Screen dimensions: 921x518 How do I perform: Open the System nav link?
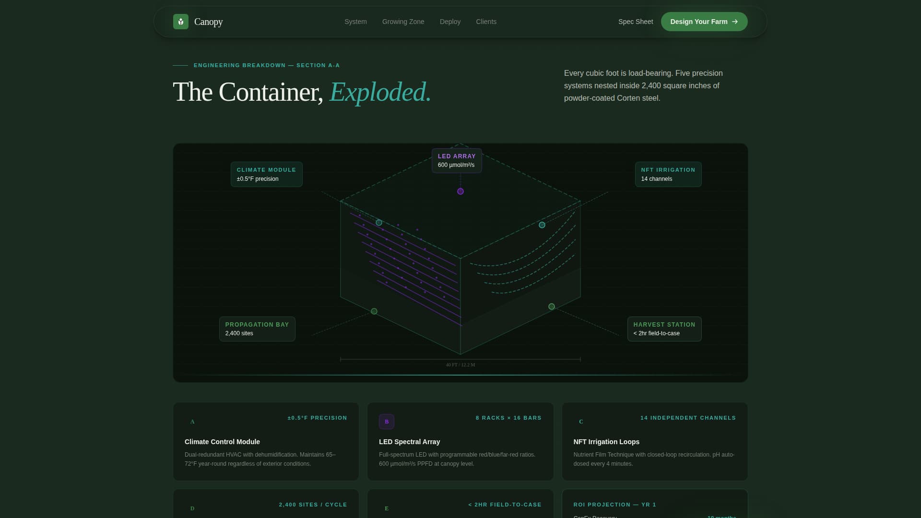[355, 22]
